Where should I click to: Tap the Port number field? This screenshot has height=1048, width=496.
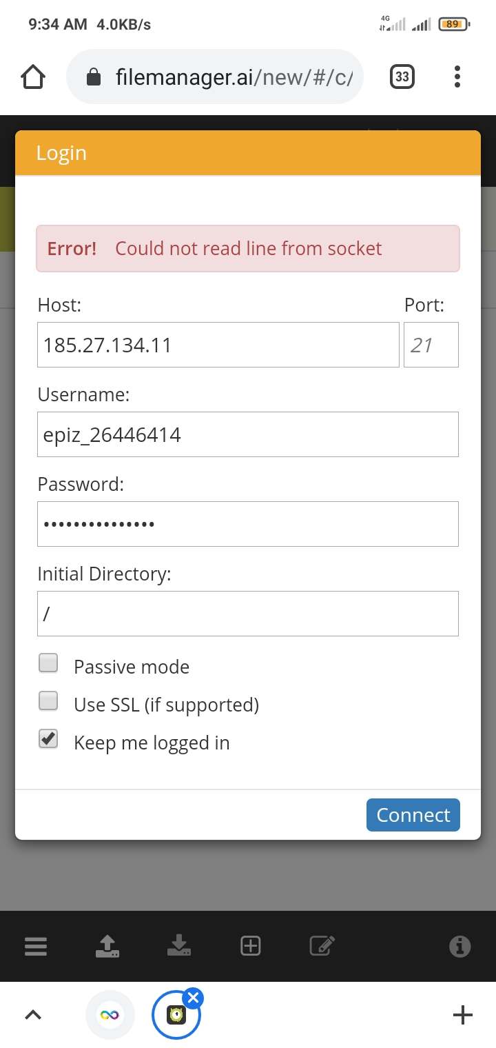pos(431,345)
